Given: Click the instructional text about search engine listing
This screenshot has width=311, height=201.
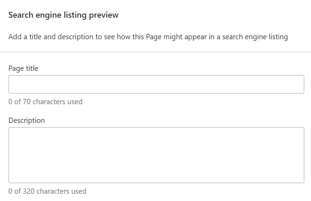Looking at the screenshot, I should coord(148,36).
